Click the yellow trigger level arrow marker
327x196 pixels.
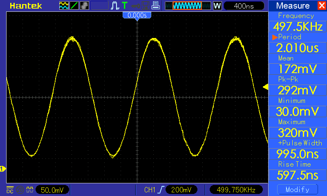(265, 87)
